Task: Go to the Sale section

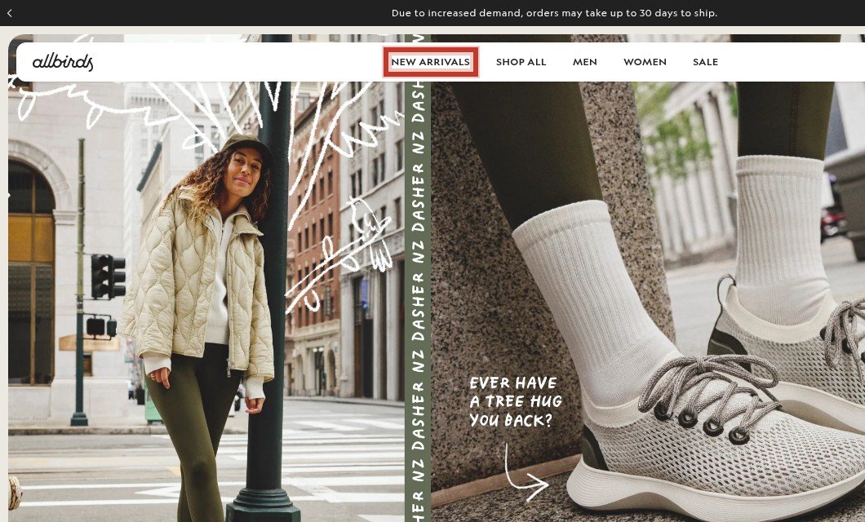Action: pyautogui.click(x=705, y=62)
